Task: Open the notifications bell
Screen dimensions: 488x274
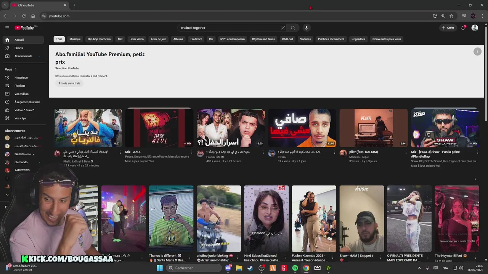Action: (464, 28)
